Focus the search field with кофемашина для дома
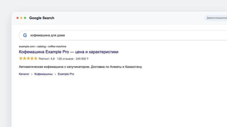227x127 pixels. (123, 35)
